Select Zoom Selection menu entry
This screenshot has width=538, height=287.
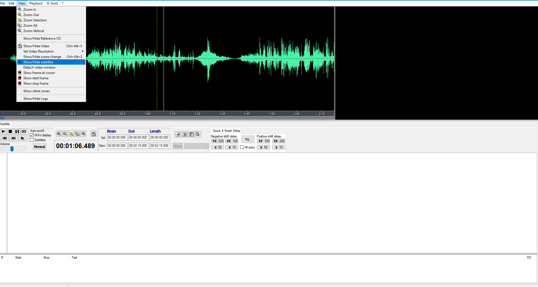click(x=51, y=20)
